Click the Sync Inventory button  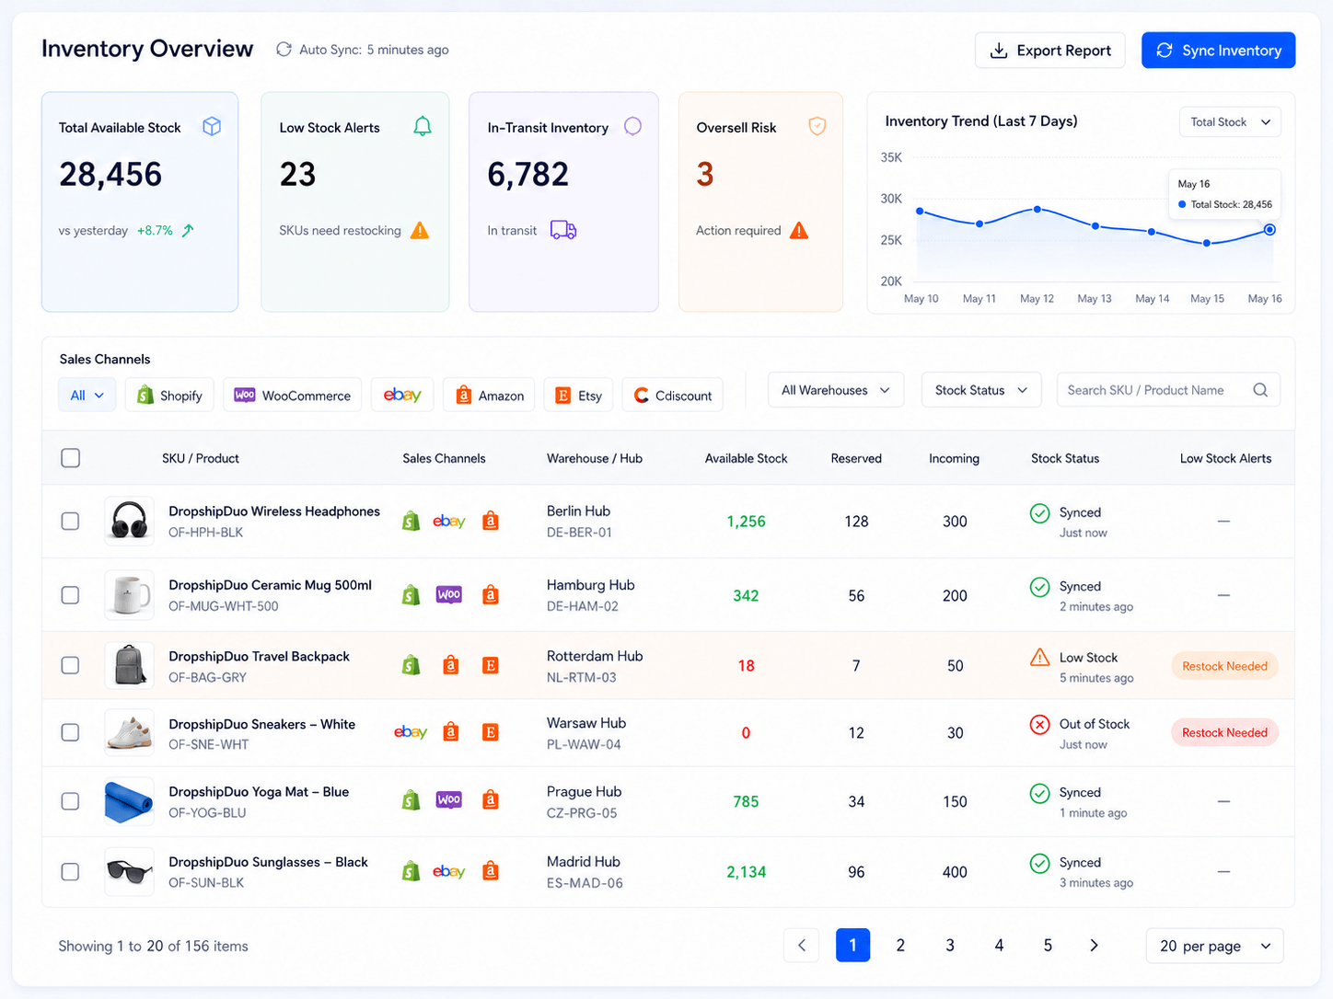coord(1218,51)
